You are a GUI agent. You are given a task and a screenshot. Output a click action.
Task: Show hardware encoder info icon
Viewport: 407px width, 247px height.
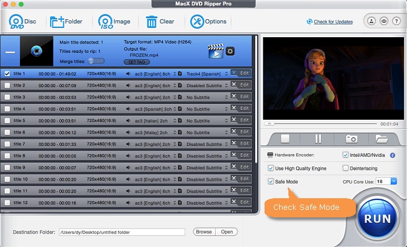[392, 155]
